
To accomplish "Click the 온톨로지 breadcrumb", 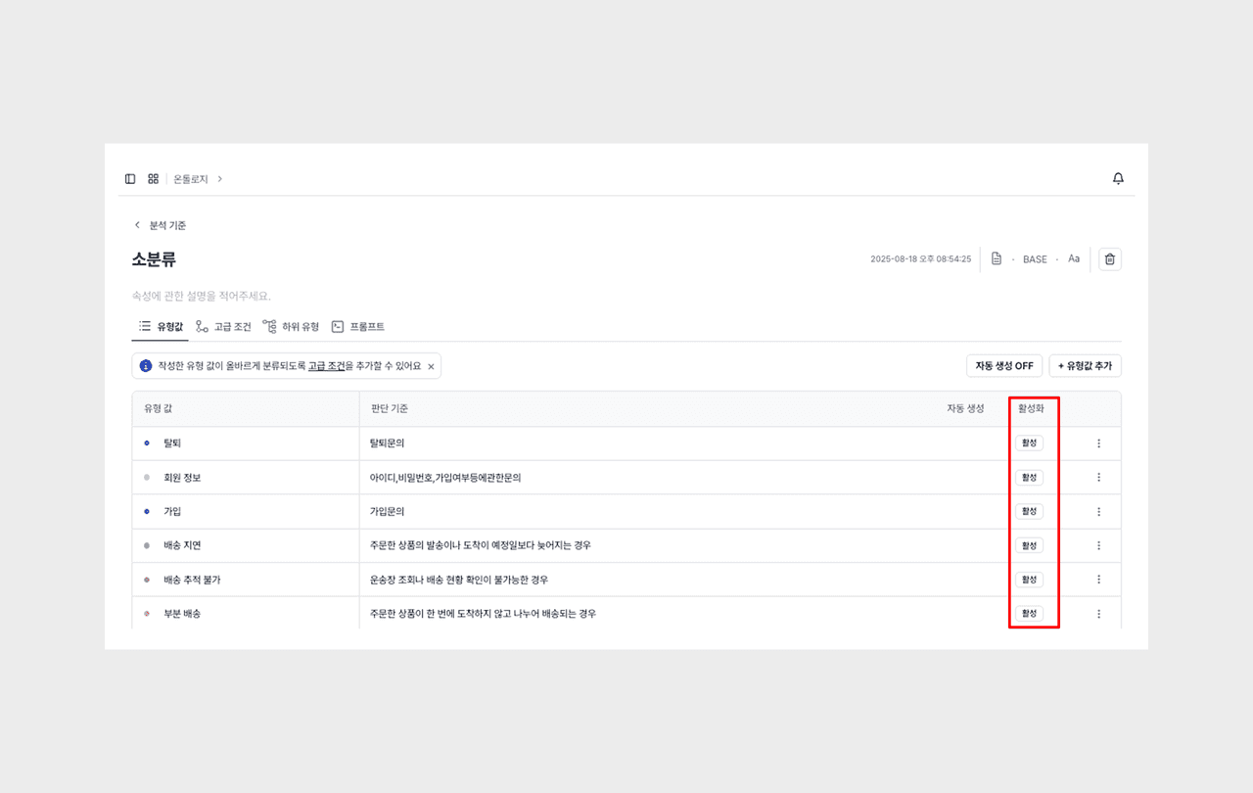I will (191, 179).
